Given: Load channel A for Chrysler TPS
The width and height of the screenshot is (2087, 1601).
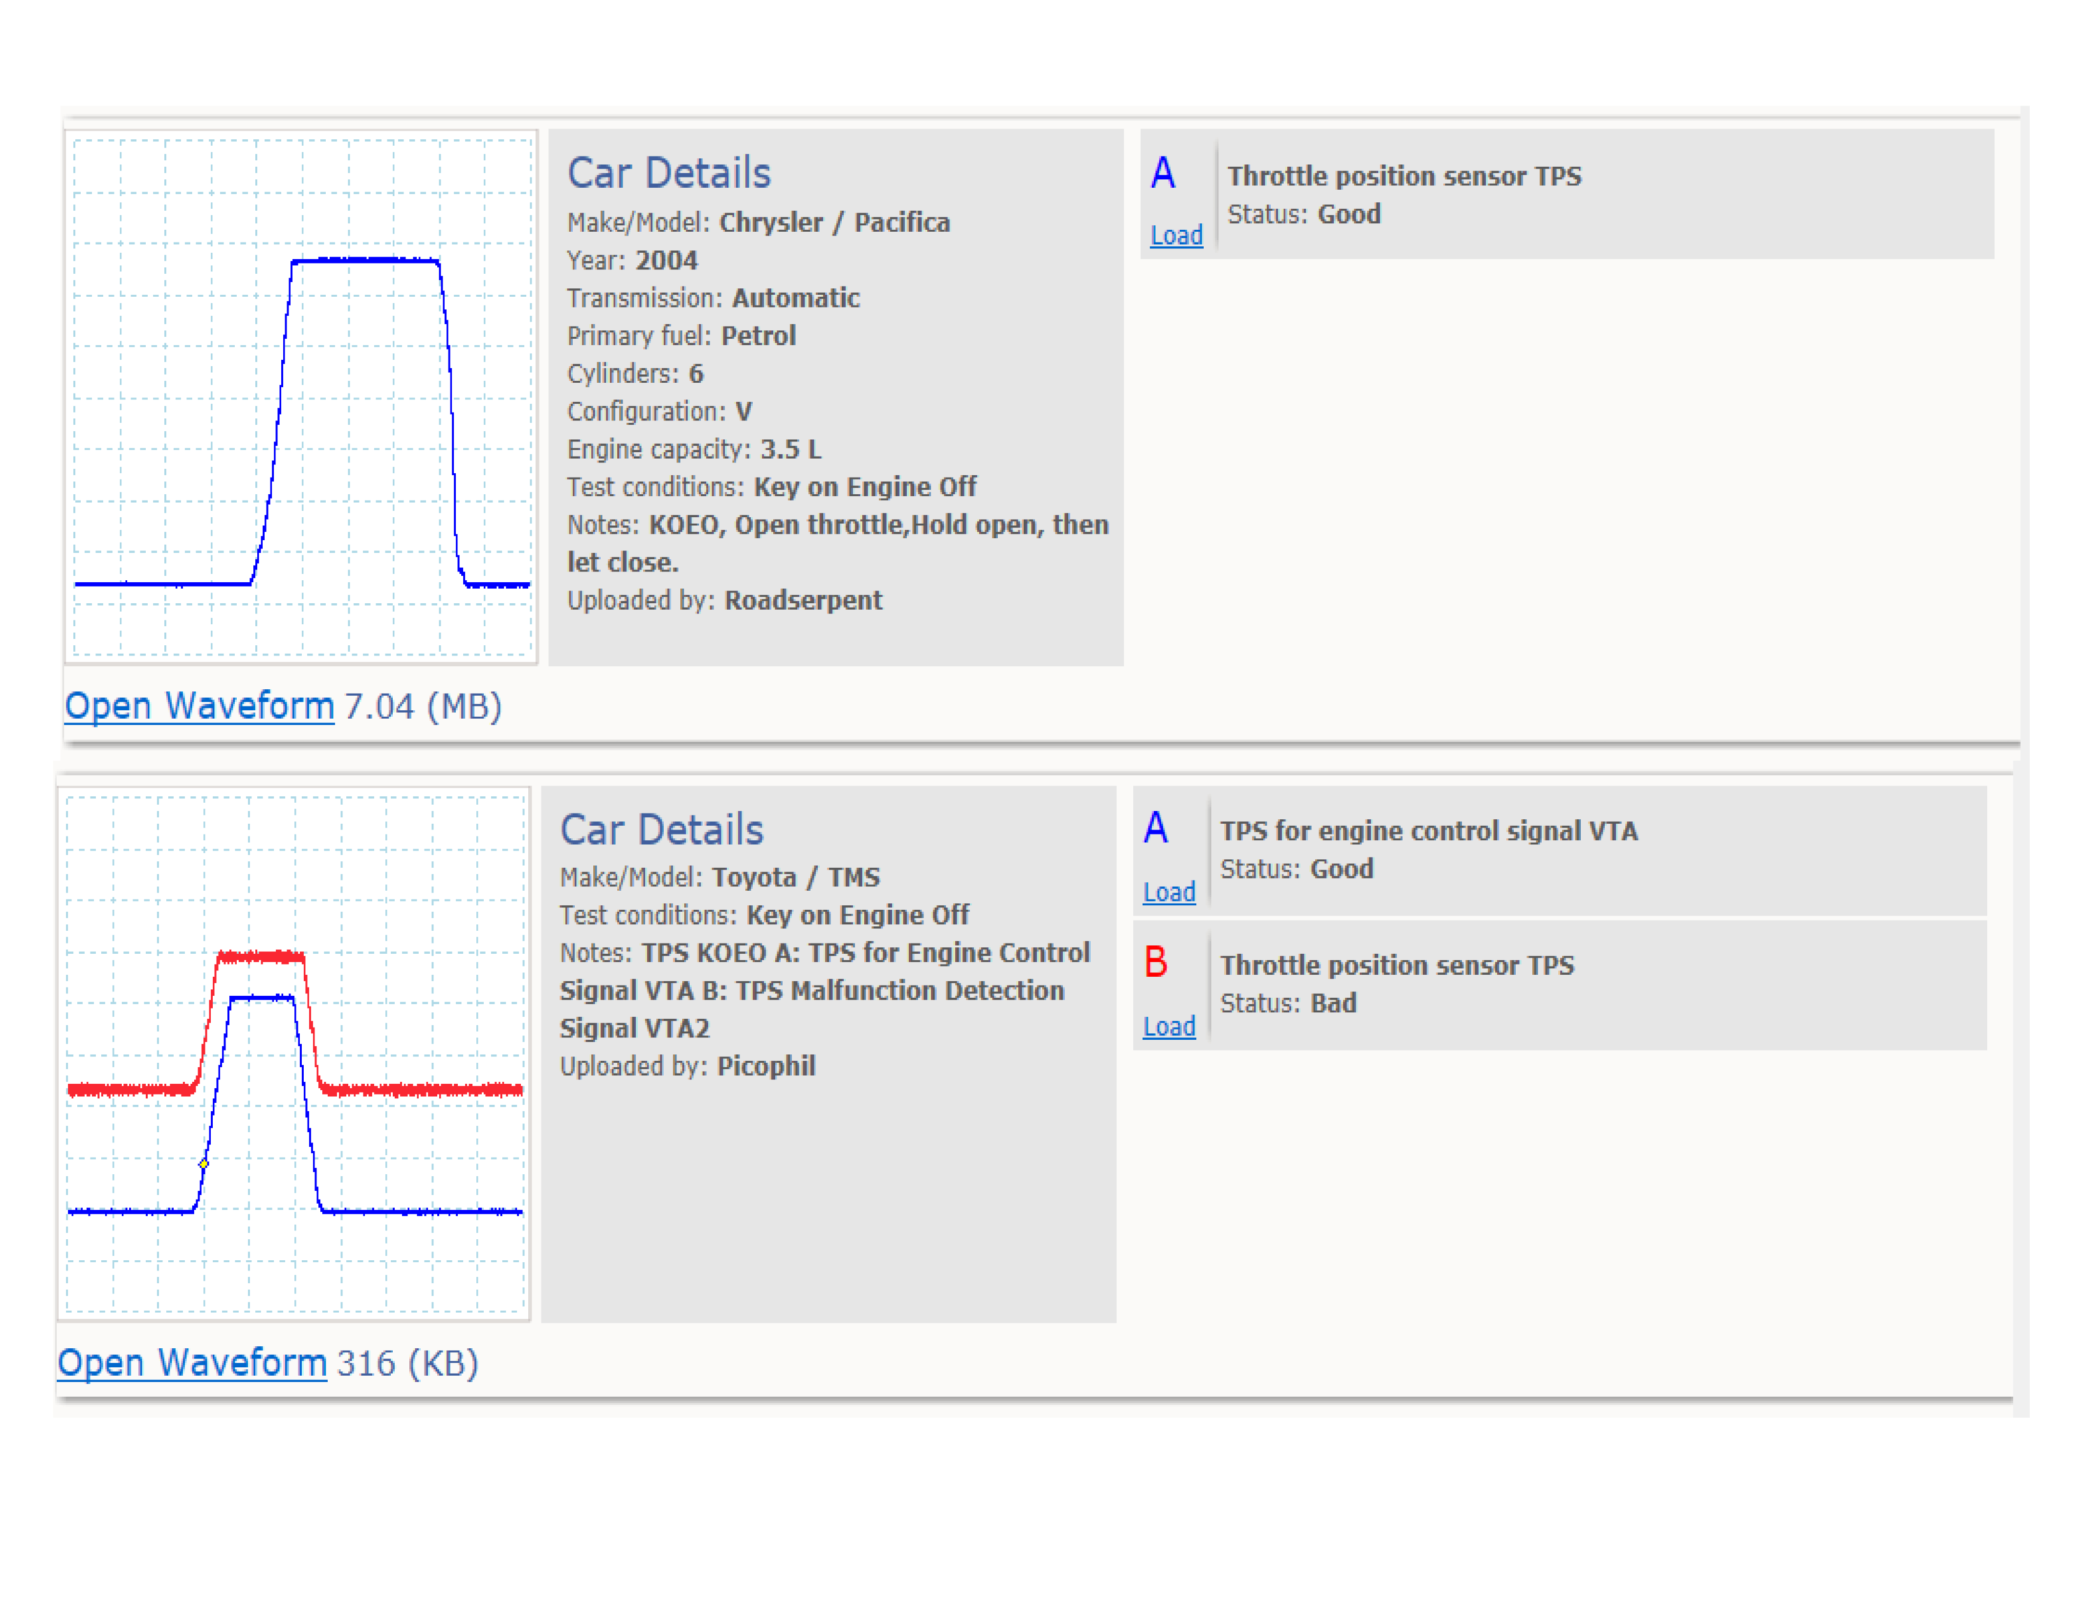Looking at the screenshot, I should pyautogui.click(x=1175, y=236).
